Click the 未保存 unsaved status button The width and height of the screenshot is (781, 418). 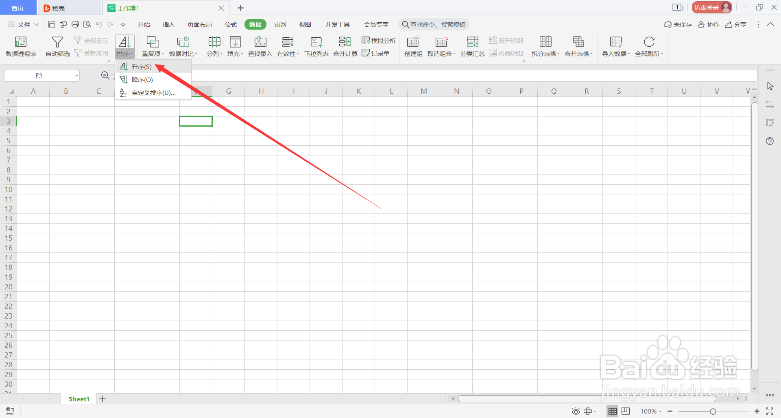678,24
